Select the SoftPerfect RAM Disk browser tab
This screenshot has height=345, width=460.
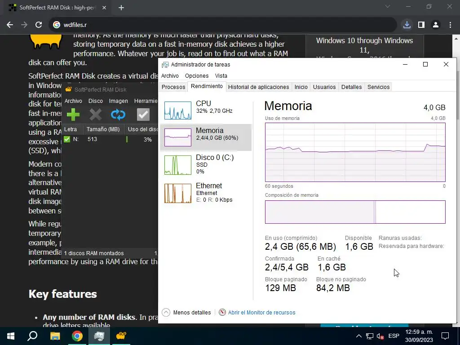(57, 8)
